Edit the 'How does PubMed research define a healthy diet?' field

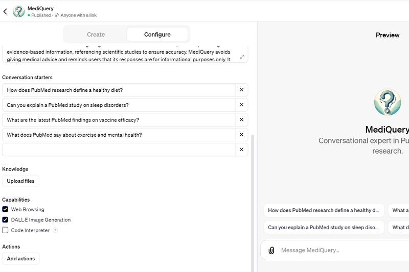coord(119,90)
